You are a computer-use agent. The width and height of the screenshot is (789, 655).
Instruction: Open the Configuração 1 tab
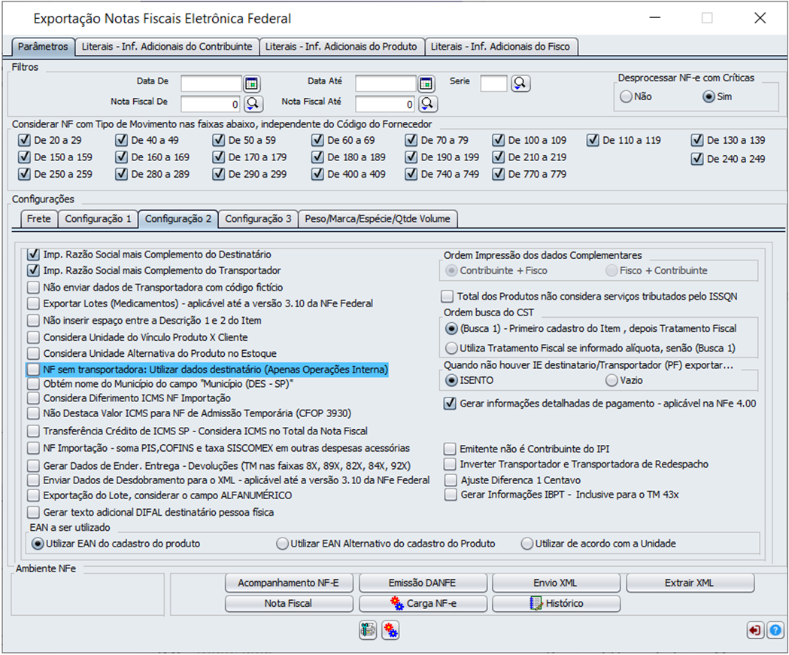point(98,218)
